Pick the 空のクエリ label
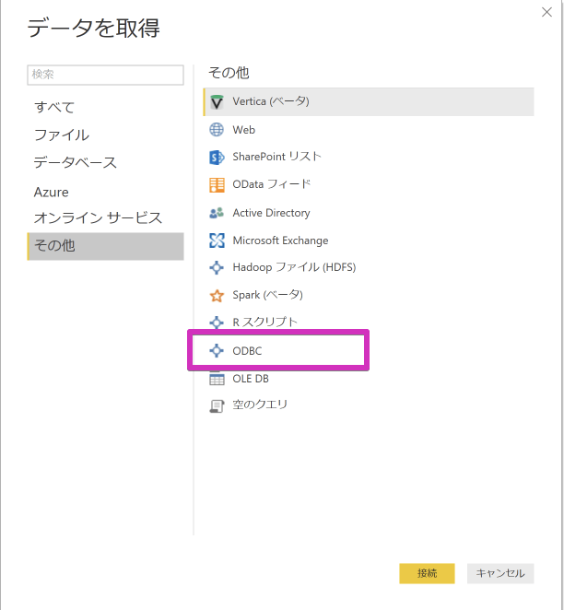Image resolution: width=564 pixels, height=610 pixels. coord(260,405)
